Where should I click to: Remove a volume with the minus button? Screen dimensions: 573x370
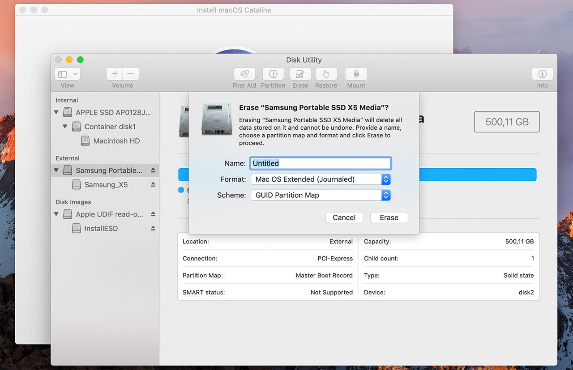tap(131, 74)
